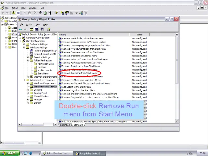Screen dimensions: 208x156
Task: Click Properties icon in Active Directory toolbar
Action: tap(40, 13)
